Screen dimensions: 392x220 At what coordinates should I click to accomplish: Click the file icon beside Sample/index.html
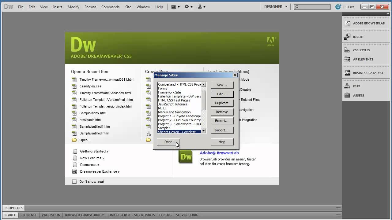click(74, 113)
